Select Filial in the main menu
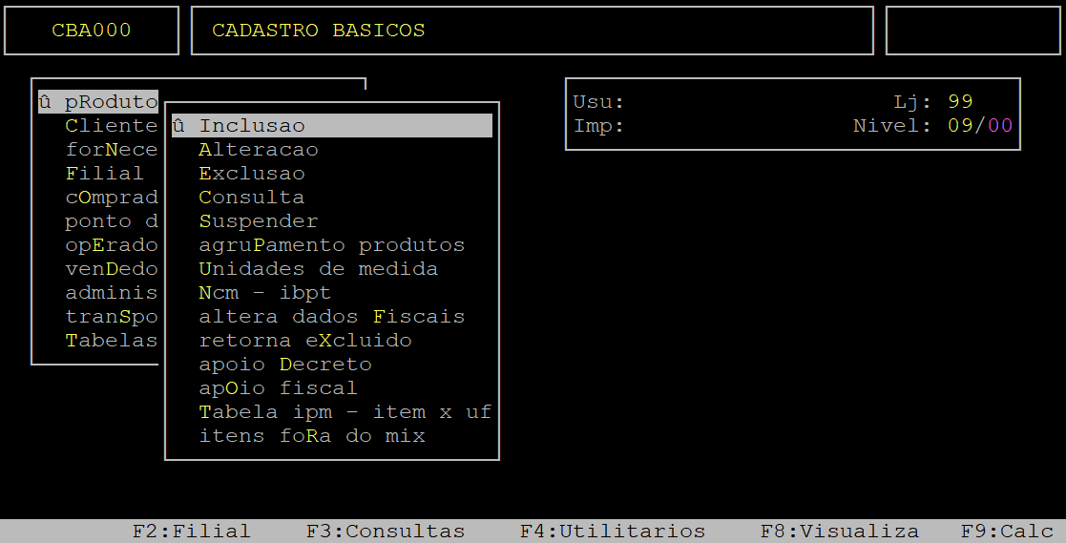The height and width of the screenshot is (543, 1066). tap(105, 174)
